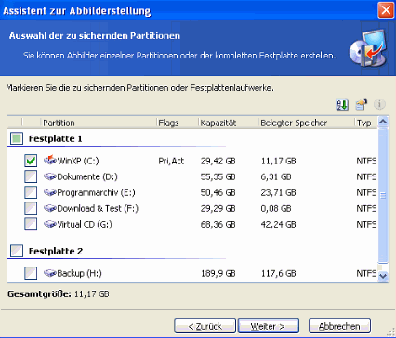Go back with the Zurück button
Screen dimensions: 396x338
pos(205,326)
